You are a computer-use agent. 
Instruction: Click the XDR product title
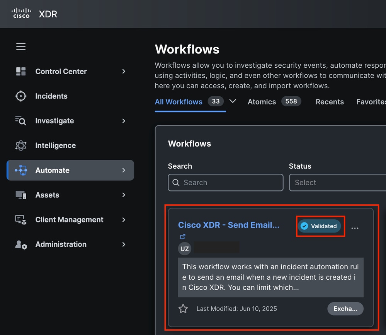48,14
